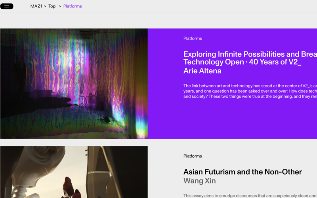The image size is (317, 198).
Task: Click the Platforms tag on the purple card
Action: (193, 38)
